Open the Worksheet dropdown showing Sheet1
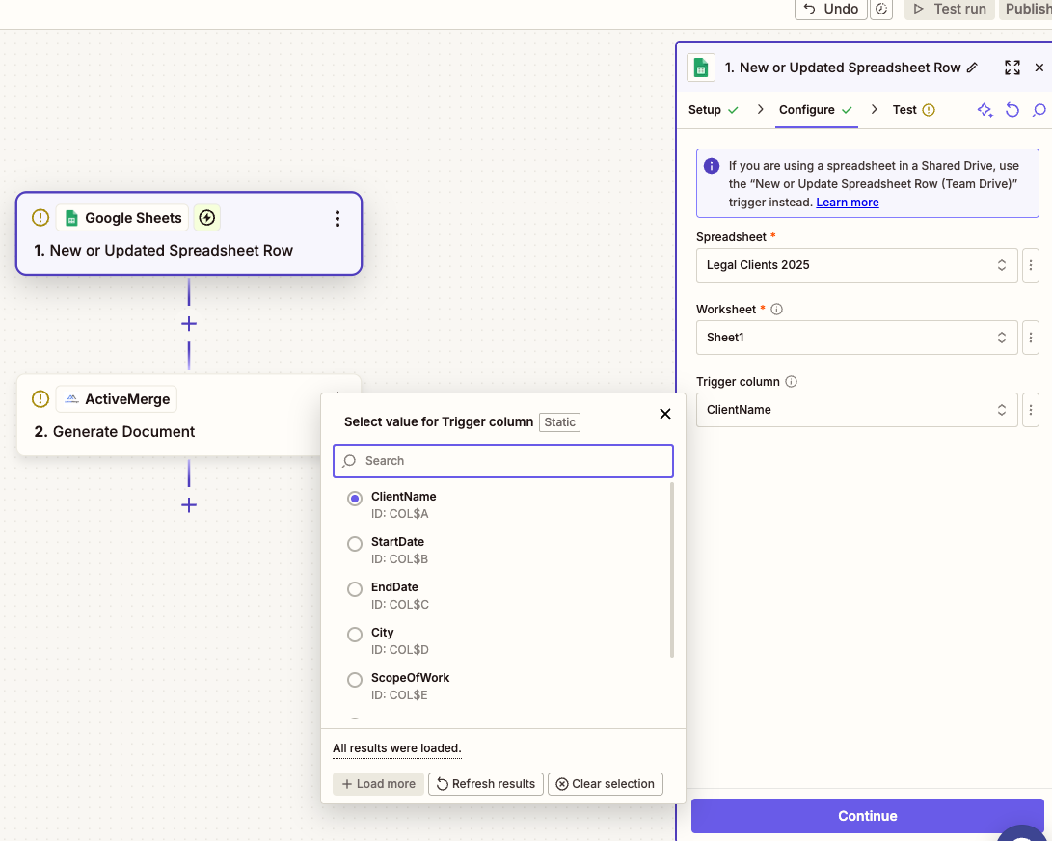Screen dimensions: 1052x841 click(856, 338)
